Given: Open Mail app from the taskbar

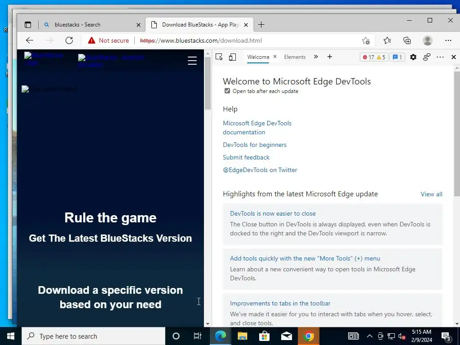Looking at the screenshot, I should (x=286, y=336).
